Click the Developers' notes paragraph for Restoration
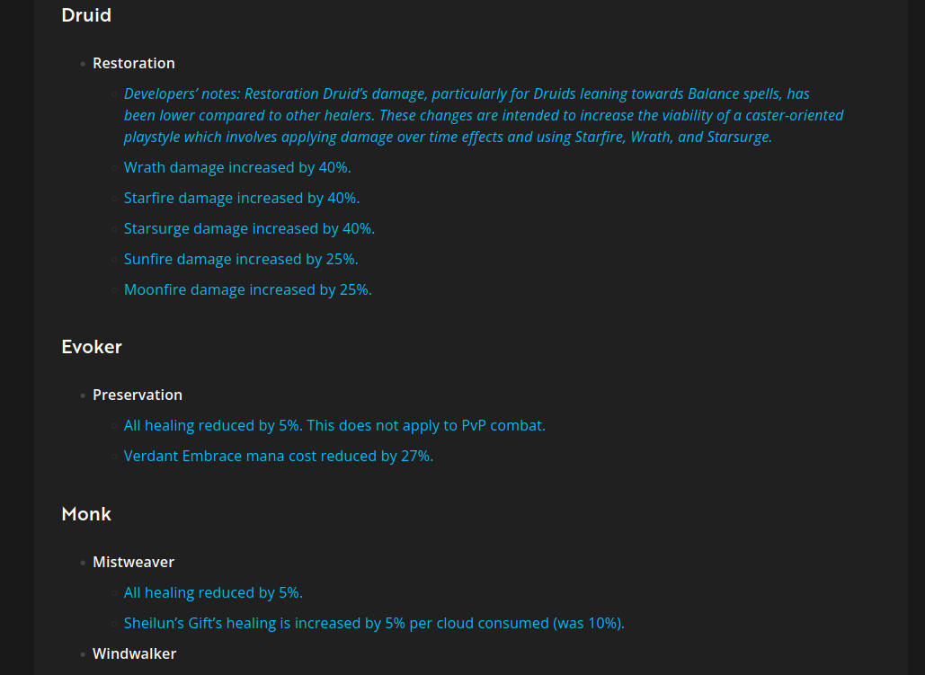Screen dimensions: 925x675 click(483, 116)
